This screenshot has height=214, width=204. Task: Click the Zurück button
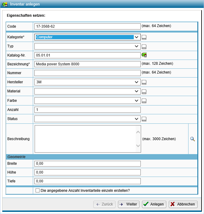[x=105, y=204]
